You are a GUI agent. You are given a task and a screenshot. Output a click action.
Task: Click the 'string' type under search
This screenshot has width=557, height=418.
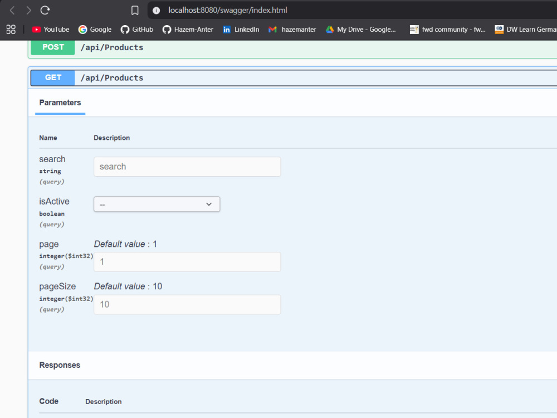(x=50, y=171)
